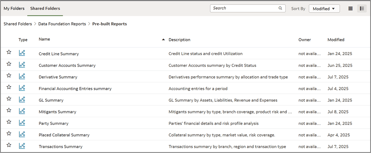
Task: Click the Transactions Summary report icon
Action: (22, 146)
